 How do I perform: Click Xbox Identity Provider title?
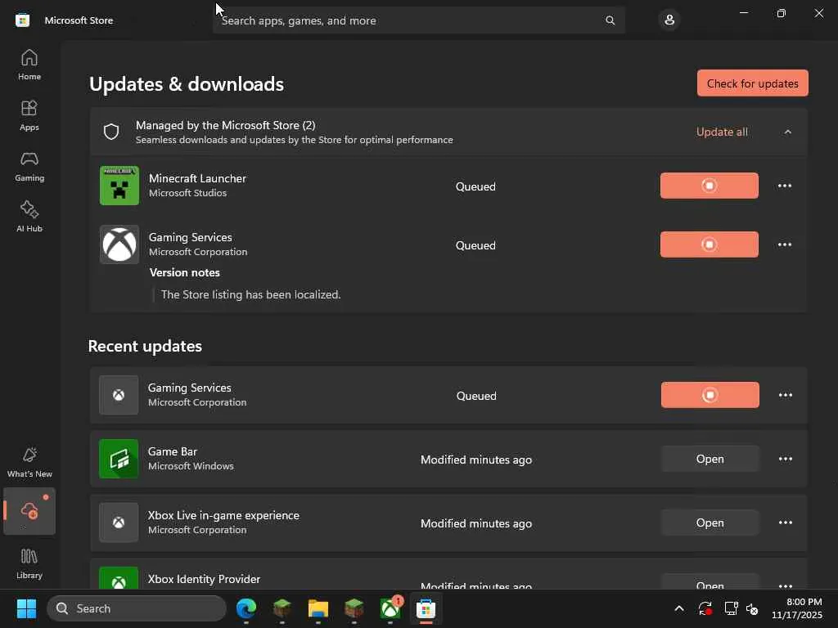click(204, 579)
